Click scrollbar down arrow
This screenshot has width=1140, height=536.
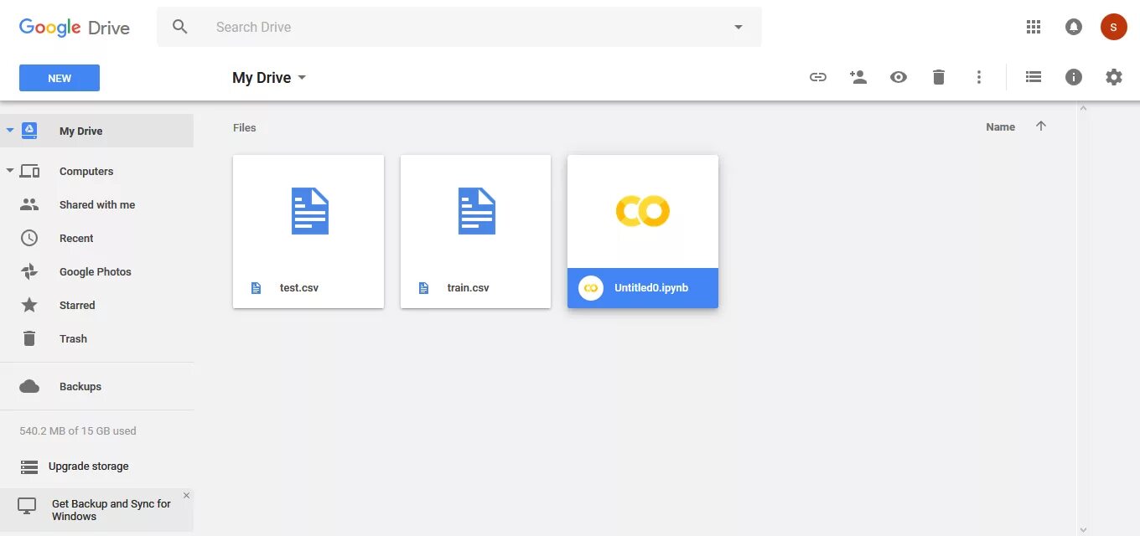click(x=1083, y=529)
